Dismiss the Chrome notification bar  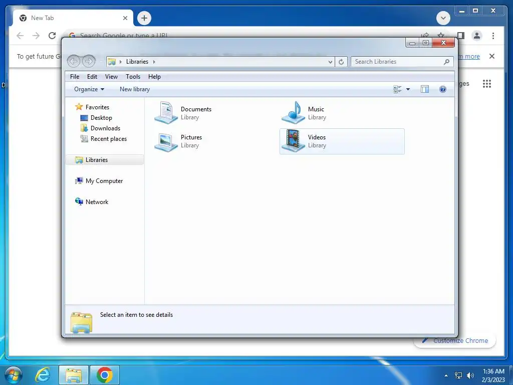[492, 56]
